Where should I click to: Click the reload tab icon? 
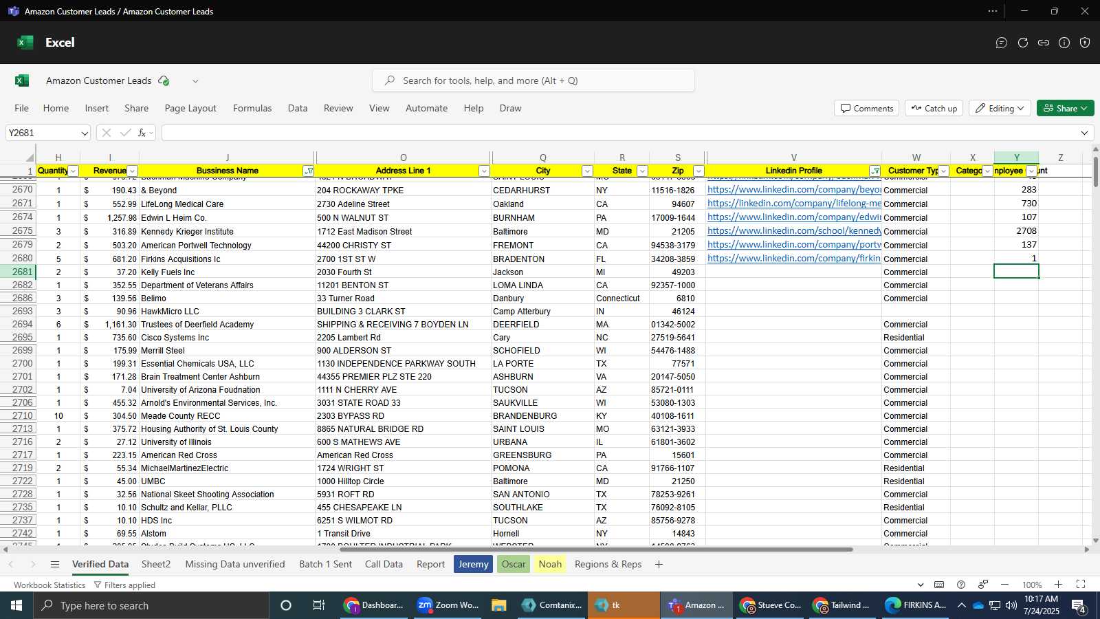(x=1023, y=43)
